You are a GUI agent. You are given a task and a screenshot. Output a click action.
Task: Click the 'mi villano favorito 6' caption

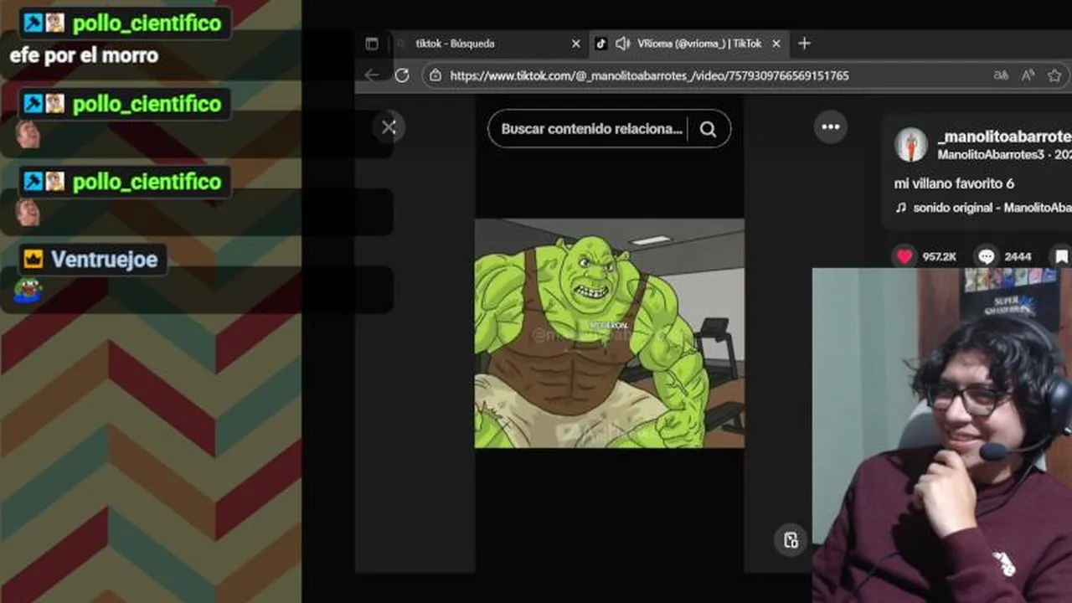(x=954, y=183)
